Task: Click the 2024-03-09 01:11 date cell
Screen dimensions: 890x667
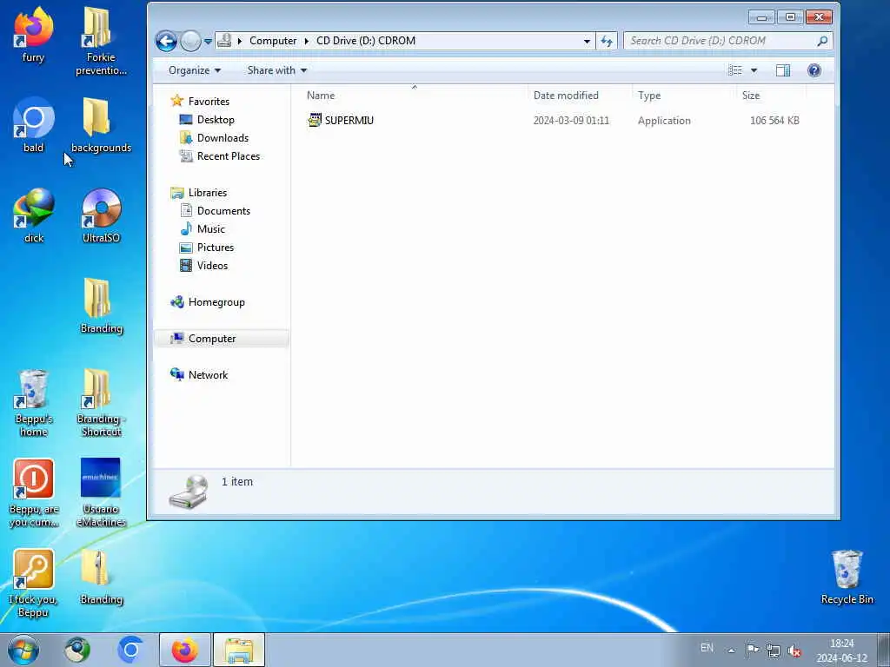Action: pos(571,121)
